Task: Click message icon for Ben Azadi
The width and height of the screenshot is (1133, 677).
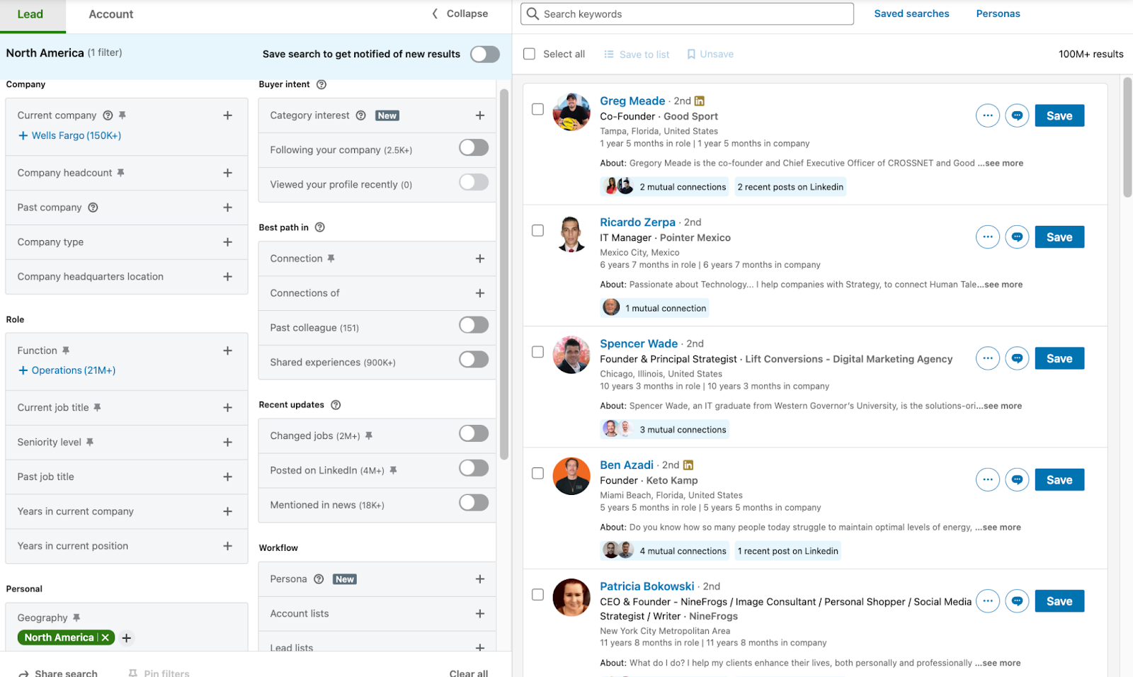Action: [1017, 480]
